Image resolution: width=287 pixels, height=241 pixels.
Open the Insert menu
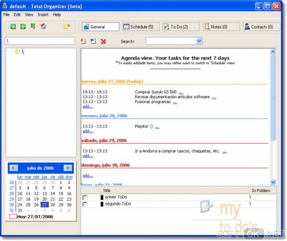tap(43, 14)
